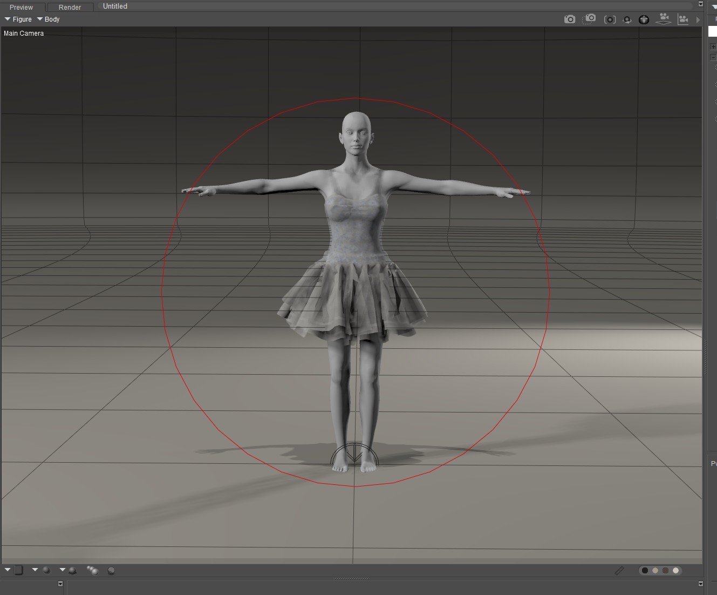Expand the square layout dropdown arrow
717x595 pixels.
[8, 570]
